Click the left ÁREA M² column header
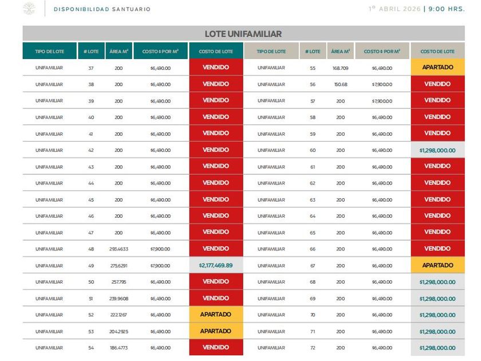The width and height of the screenshot is (481, 361). coord(119,51)
